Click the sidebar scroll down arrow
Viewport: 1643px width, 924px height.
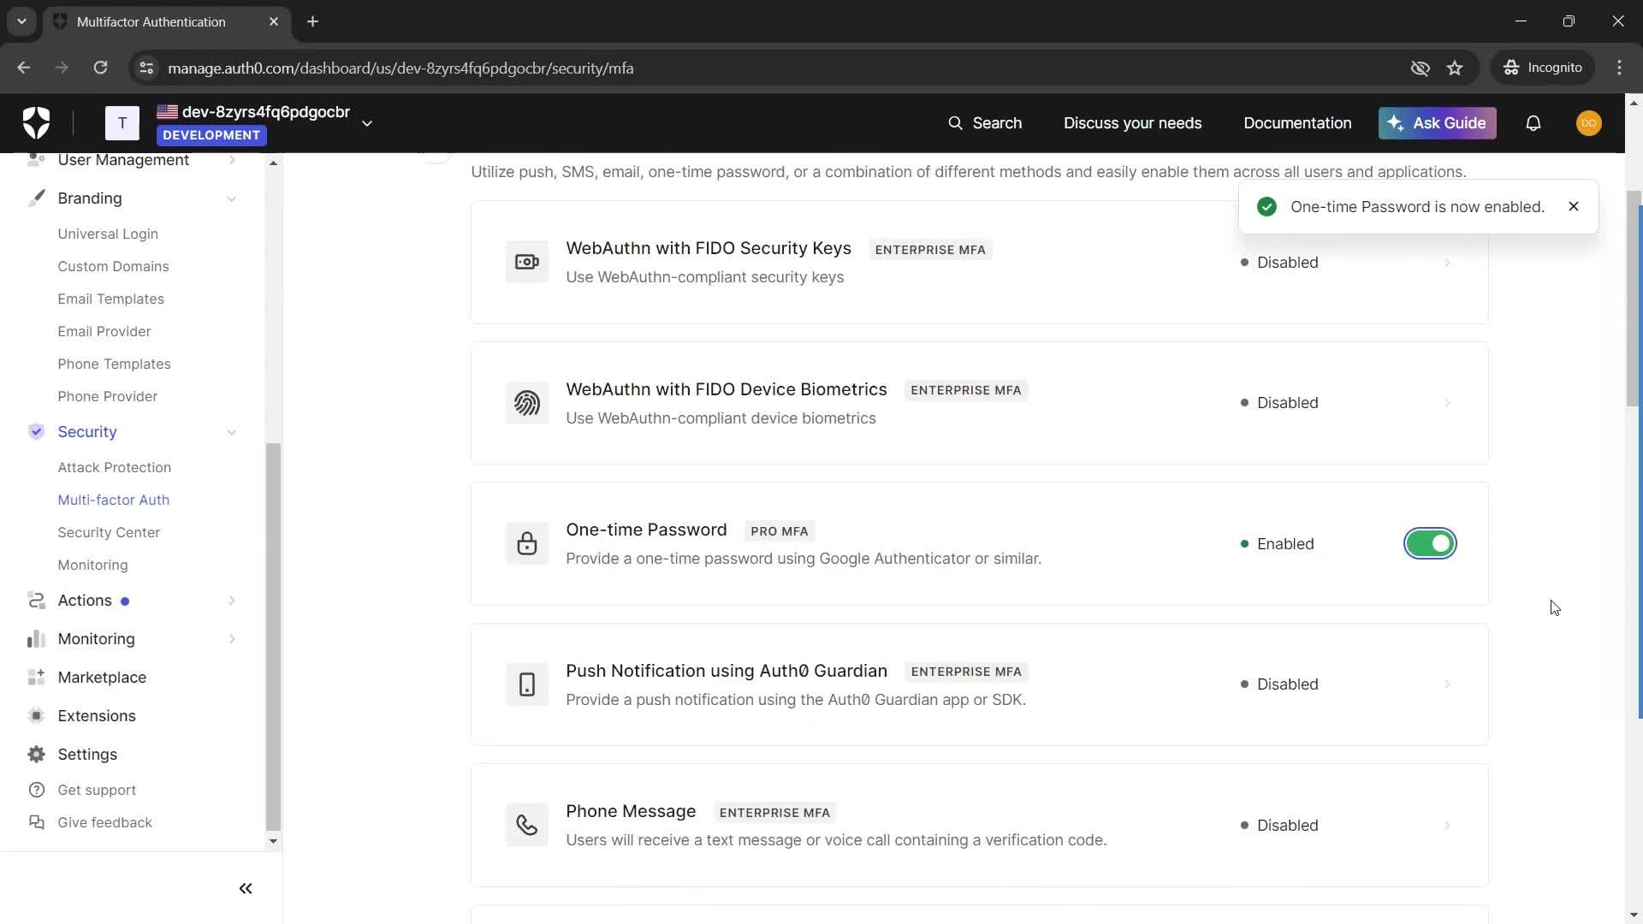tap(273, 841)
